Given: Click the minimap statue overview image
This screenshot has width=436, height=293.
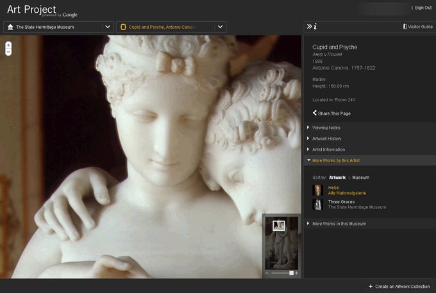Looking at the screenshot, I should coord(281,243).
